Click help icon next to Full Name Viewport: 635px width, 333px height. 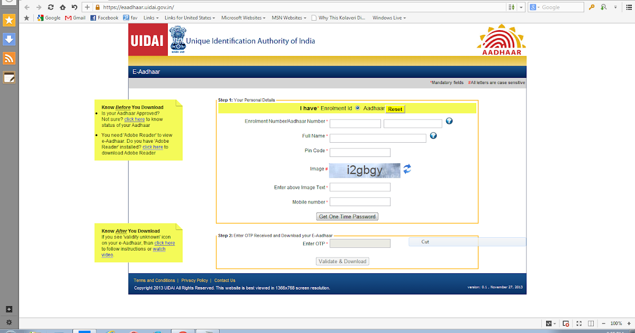433,136
